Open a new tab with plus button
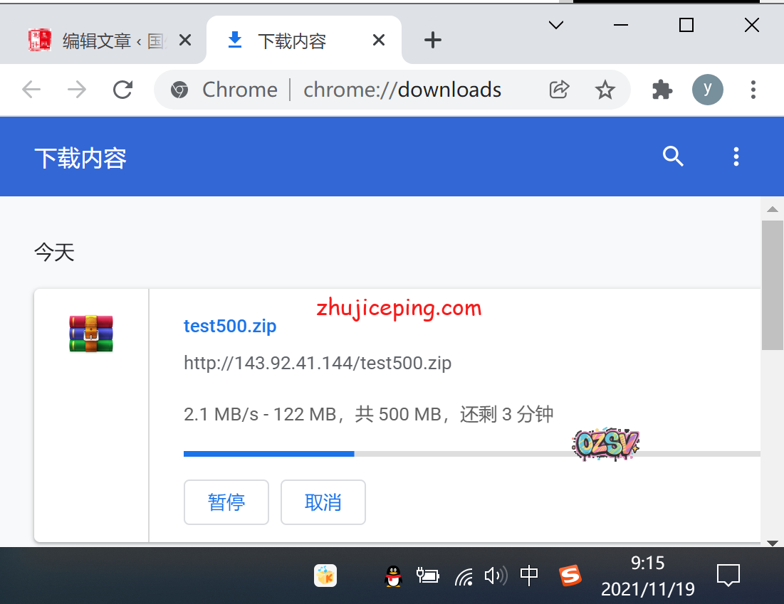 tap(433, 41)
